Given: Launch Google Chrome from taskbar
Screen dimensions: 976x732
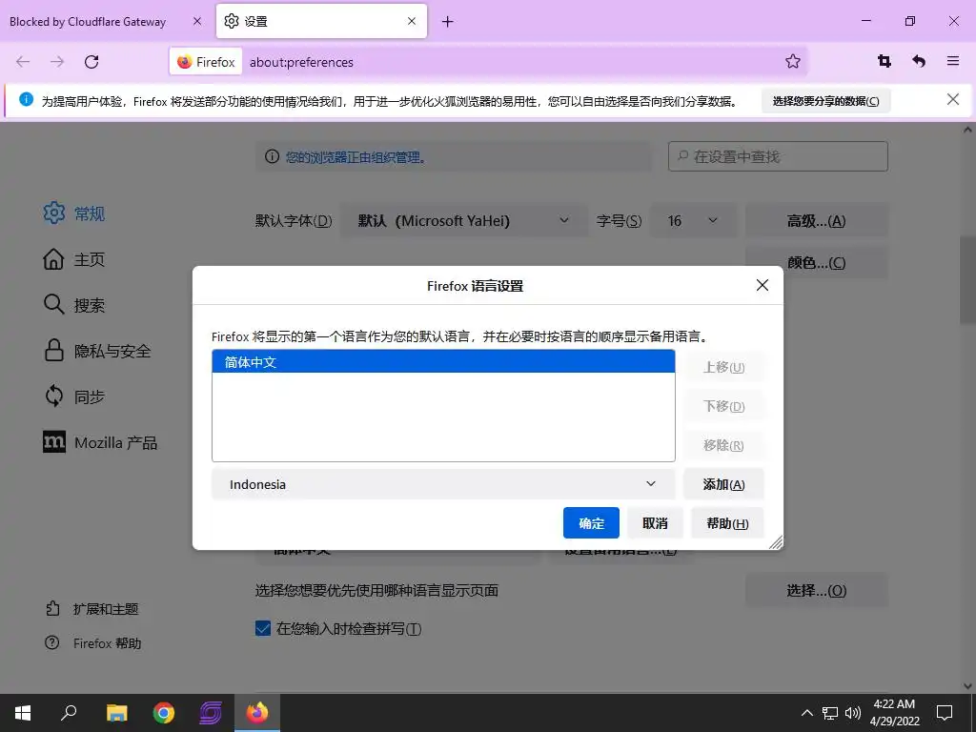Looking at the screenshot, I should pos(164,713).
